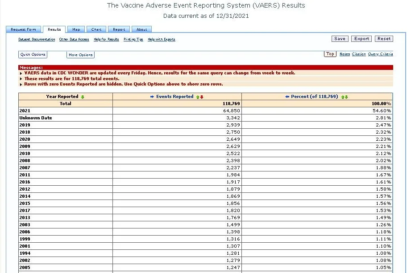Image resolution: width=411 pixels, height=273 pixels.
Task: Click the 1.57% percent cell
Action: coord(383,196)
